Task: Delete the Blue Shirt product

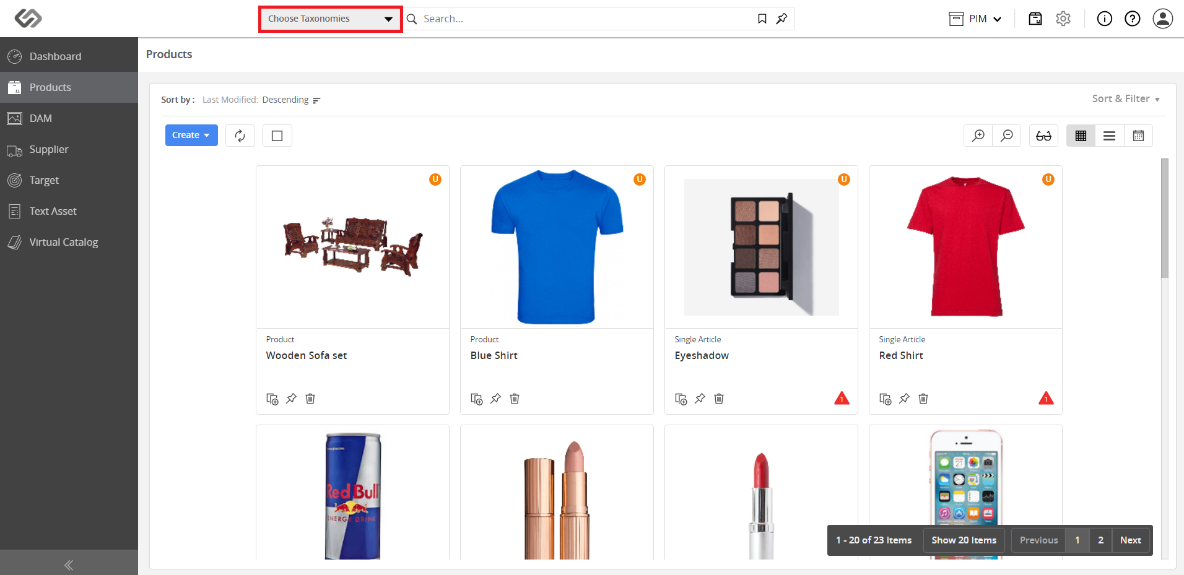Action: point(515,399)
